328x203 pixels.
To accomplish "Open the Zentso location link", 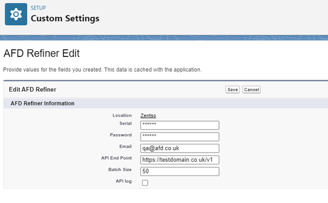I will [148, 116].
